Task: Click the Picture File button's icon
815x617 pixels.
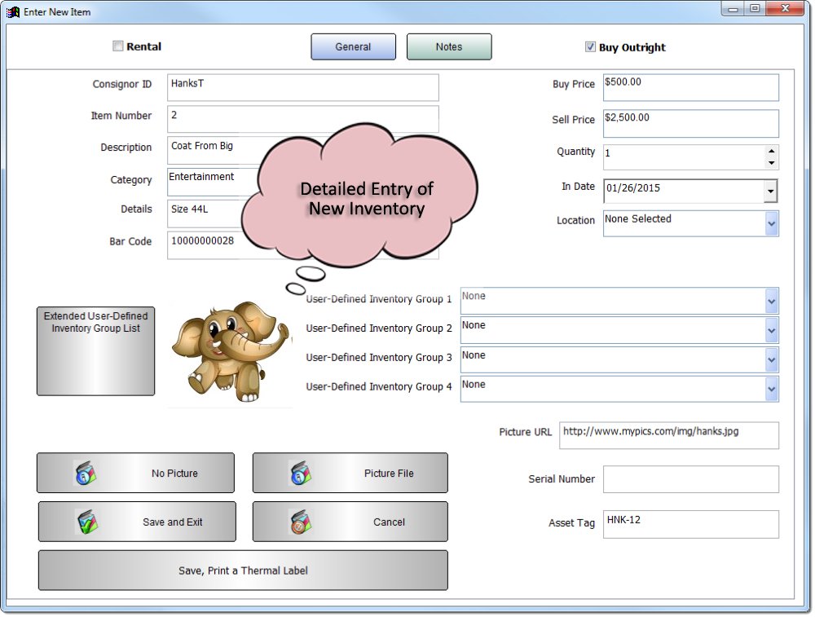Action: (x=300, y=473)
